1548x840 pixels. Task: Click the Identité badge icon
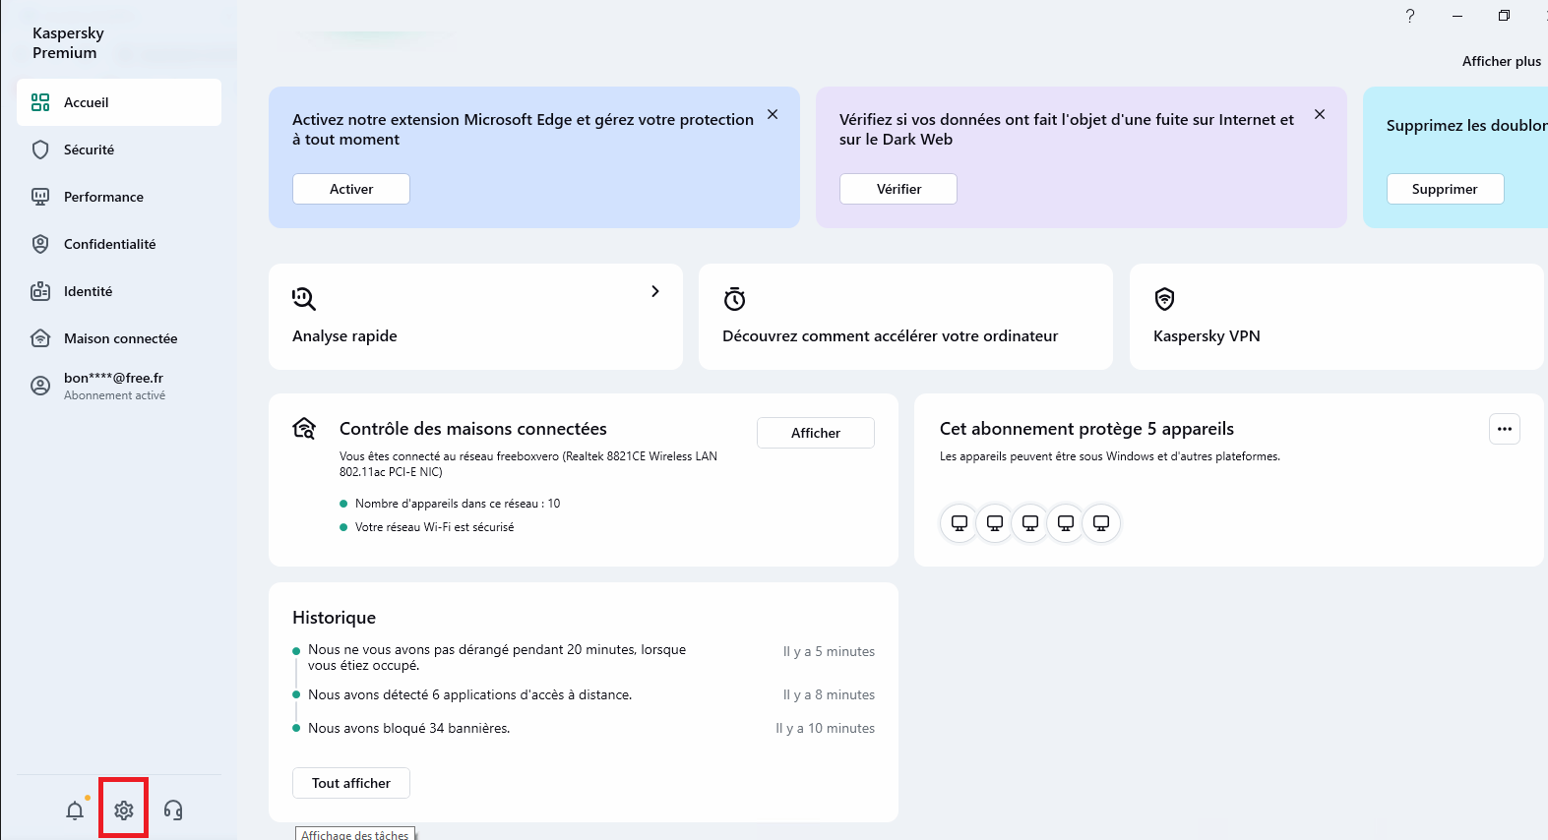tap(40, 291)
